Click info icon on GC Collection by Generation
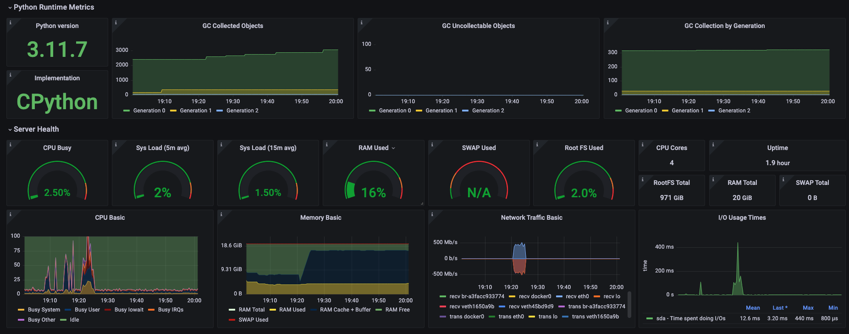Image resolution: width=849 pixels, height=334 pixels. (608, 22)
